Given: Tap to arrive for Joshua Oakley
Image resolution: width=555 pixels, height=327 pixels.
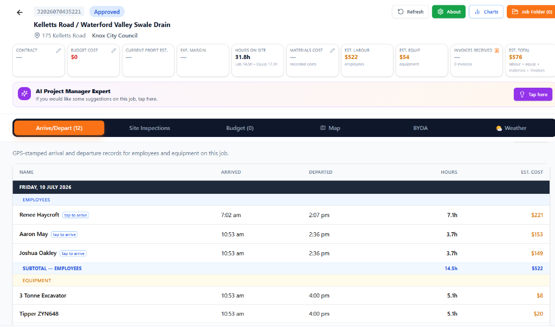Looking at the screenshot, I should [x=73, y=253].
